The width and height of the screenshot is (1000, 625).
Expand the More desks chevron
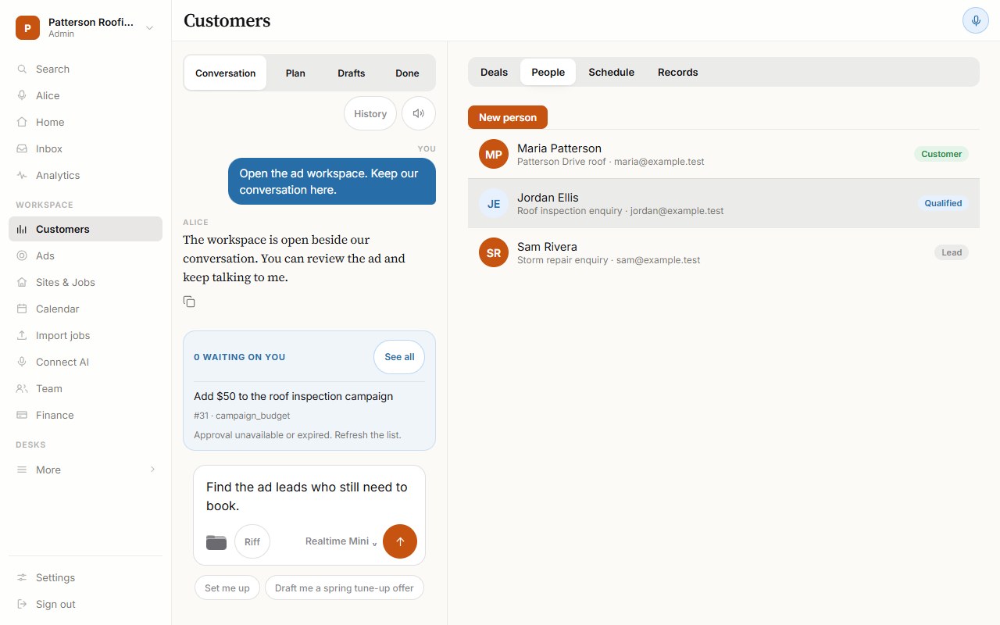[152, 470]
